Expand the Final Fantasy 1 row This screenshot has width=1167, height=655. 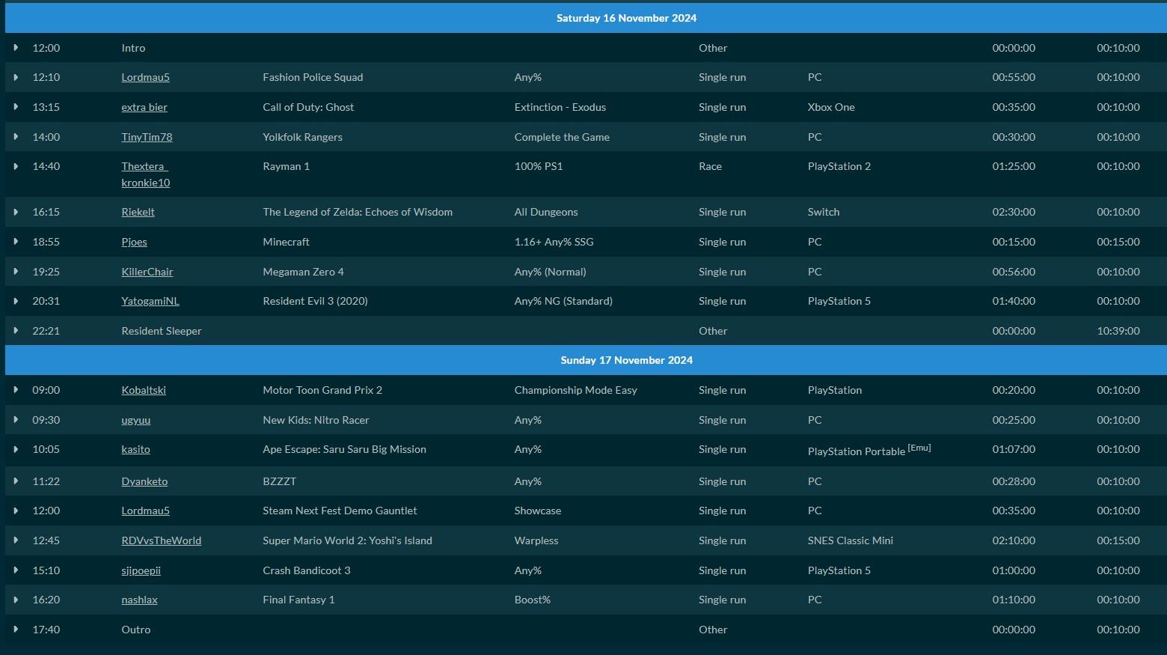point(16,600)
